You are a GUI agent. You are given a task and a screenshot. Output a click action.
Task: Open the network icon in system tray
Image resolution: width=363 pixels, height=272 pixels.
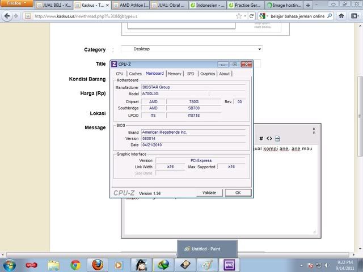pyautogui.click(x=319, y=266)
